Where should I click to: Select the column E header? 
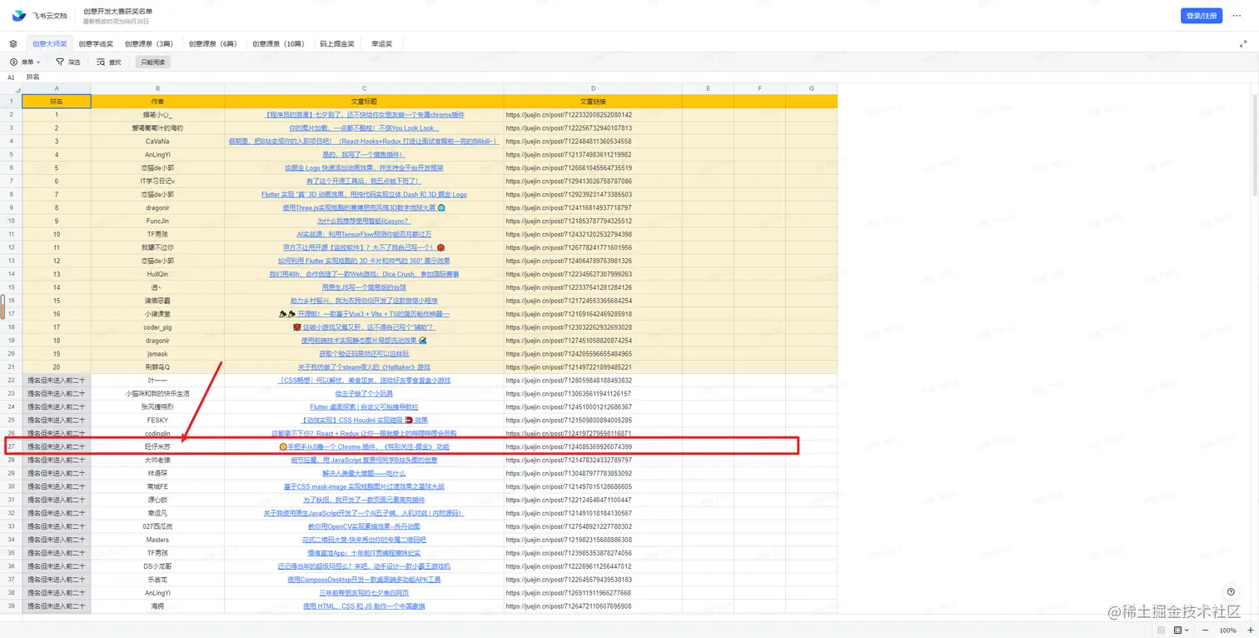[x=708, y=88]
